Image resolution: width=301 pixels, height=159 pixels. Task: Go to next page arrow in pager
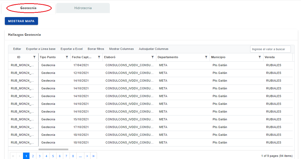[x=87, y=156]
